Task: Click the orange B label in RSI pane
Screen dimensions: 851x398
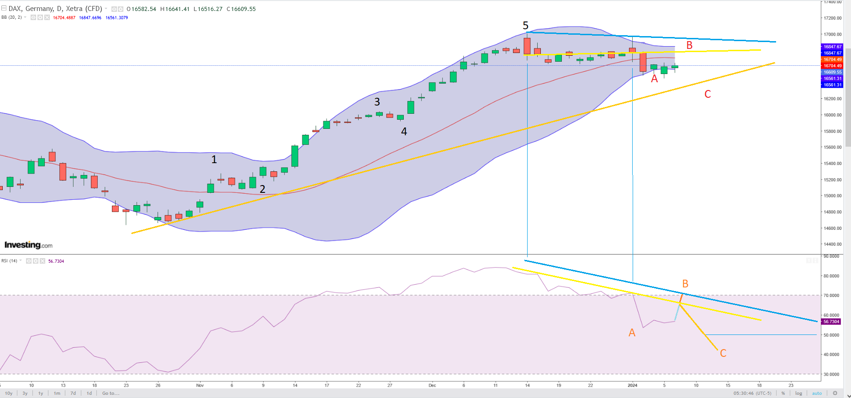Action: pyautogui.click(x=685, y=284)
